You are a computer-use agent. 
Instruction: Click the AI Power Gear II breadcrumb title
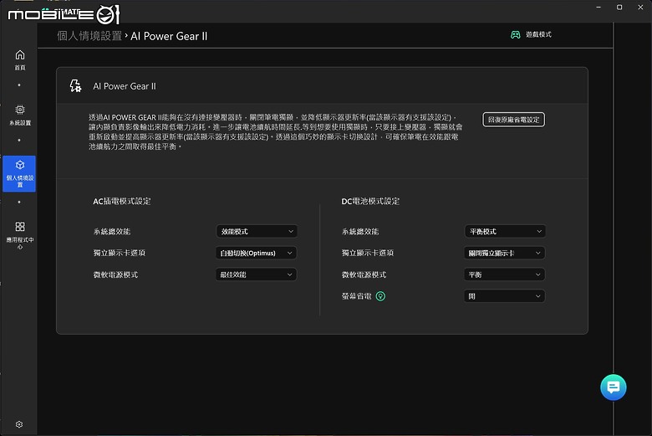(x=169, y=36)
